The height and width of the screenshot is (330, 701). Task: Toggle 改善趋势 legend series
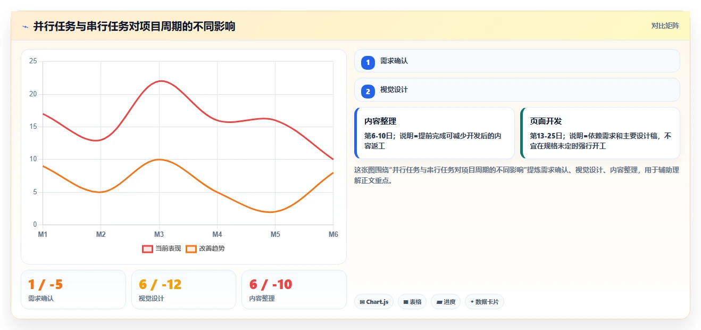pyautogui.click(x=205, y=249)
